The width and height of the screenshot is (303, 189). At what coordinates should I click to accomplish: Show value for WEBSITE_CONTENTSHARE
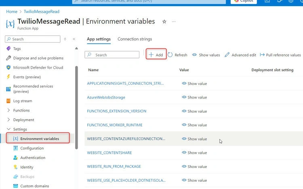(x=194, y=153)
